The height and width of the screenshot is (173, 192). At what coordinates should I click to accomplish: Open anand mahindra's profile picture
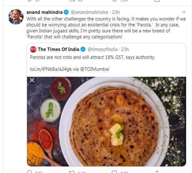pyautogui.click(x=16, y=17)
